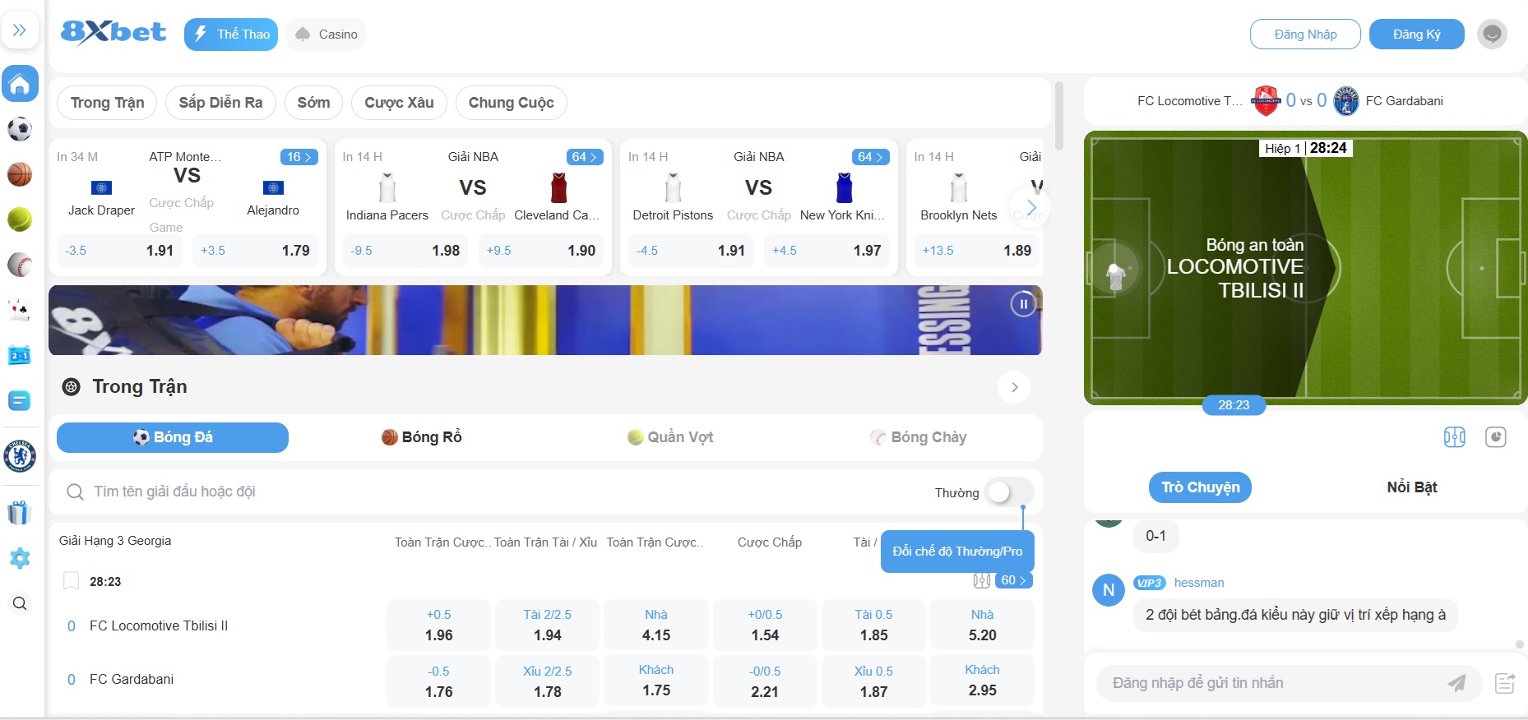Open the settings gear in sidebar
The image size is (1528, 720).
[x=20, y=559]
